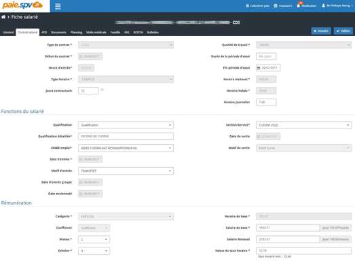
Task: Click the Rémunération section heading
Action: click(x=16, y=203)
